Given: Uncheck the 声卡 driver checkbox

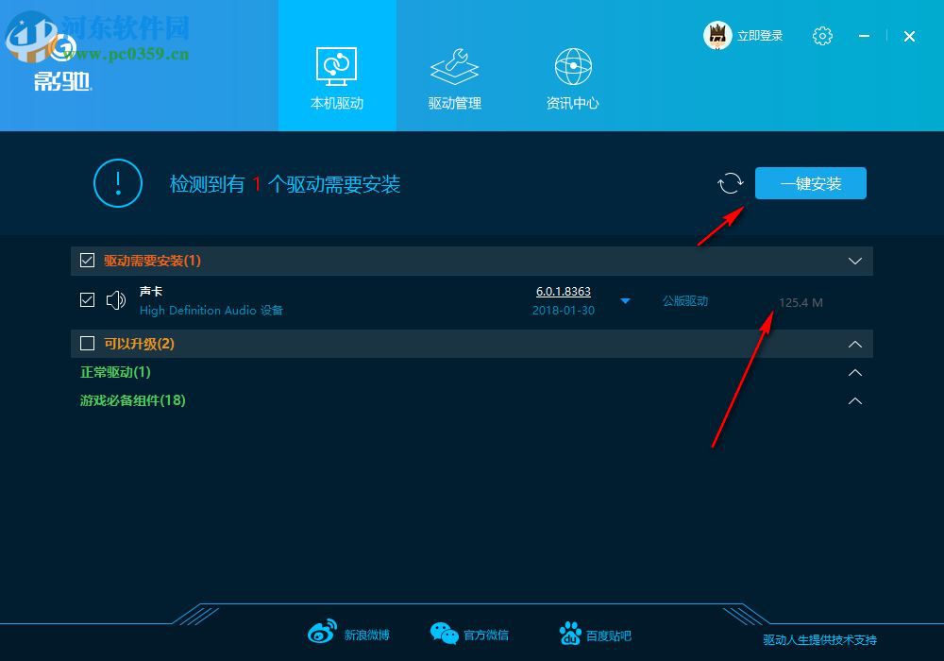Looking at the screenshot, I should [87, 299].
